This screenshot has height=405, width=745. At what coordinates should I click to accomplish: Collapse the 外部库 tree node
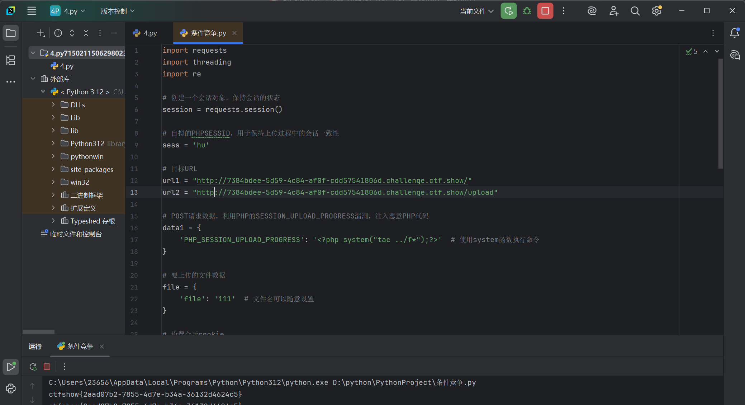pyautogui.click(x=33, y=79)
